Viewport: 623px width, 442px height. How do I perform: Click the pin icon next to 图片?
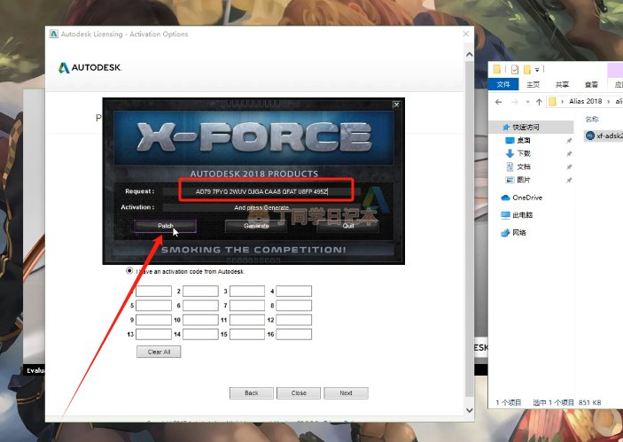click(569, 181)
